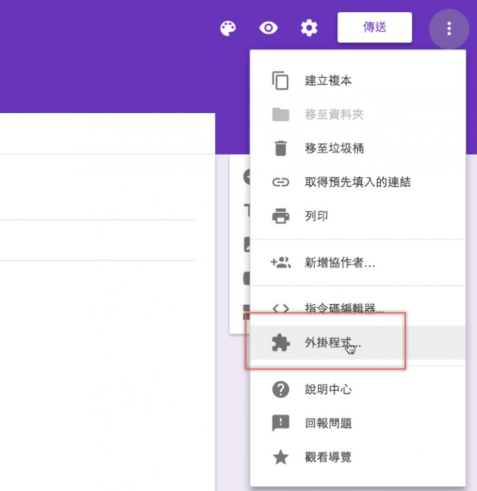
Task: Select 建立複本 from the menu
Action: click(x=328, y=80)
